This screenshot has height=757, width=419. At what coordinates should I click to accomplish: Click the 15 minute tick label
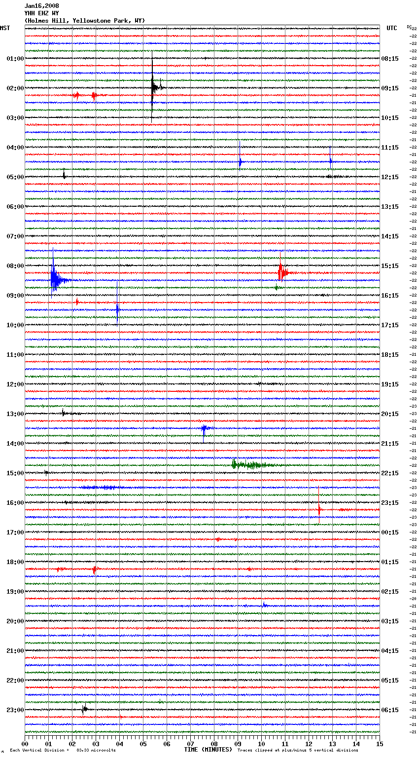[380, 744]
